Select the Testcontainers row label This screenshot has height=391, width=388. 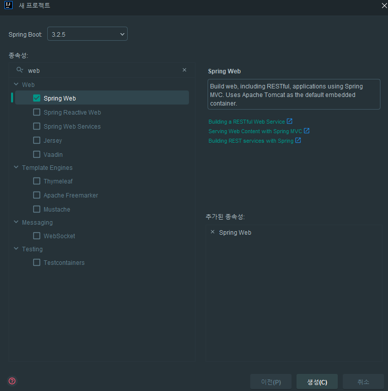click(x=64, y=262)
